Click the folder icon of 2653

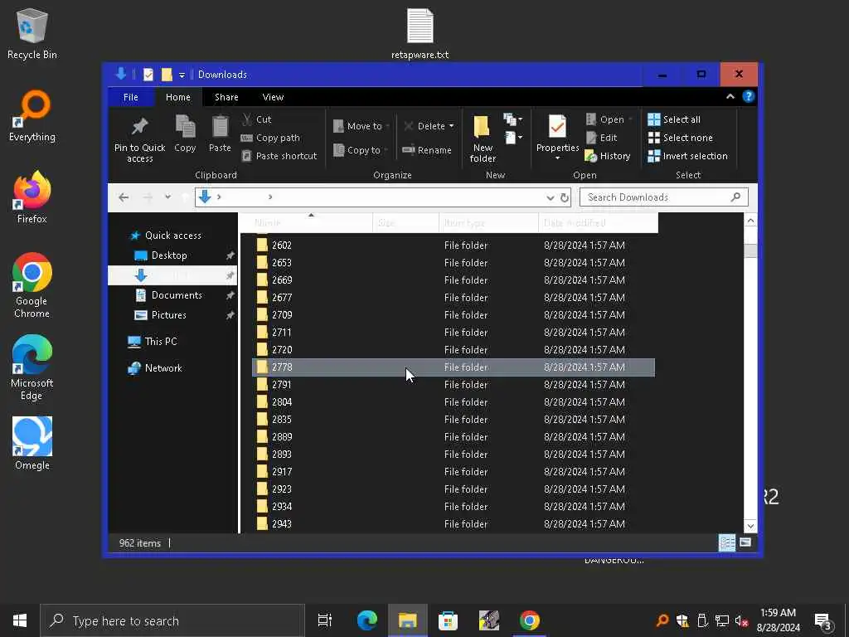point(262,263)
